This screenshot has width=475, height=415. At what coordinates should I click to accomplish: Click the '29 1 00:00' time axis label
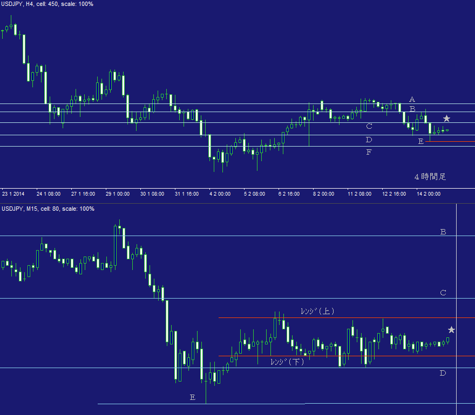(118, 194)
